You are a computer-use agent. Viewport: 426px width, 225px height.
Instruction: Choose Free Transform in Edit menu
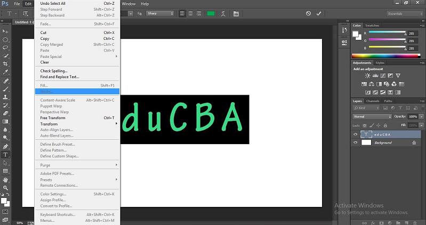click(x=77, y=118)
